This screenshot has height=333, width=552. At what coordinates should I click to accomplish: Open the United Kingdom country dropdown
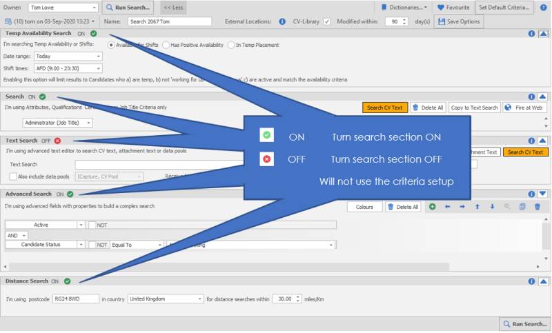point(199,299)
